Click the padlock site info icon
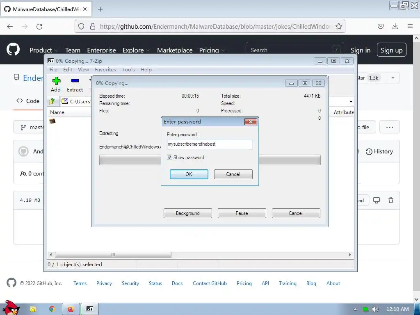 point(93,26)
